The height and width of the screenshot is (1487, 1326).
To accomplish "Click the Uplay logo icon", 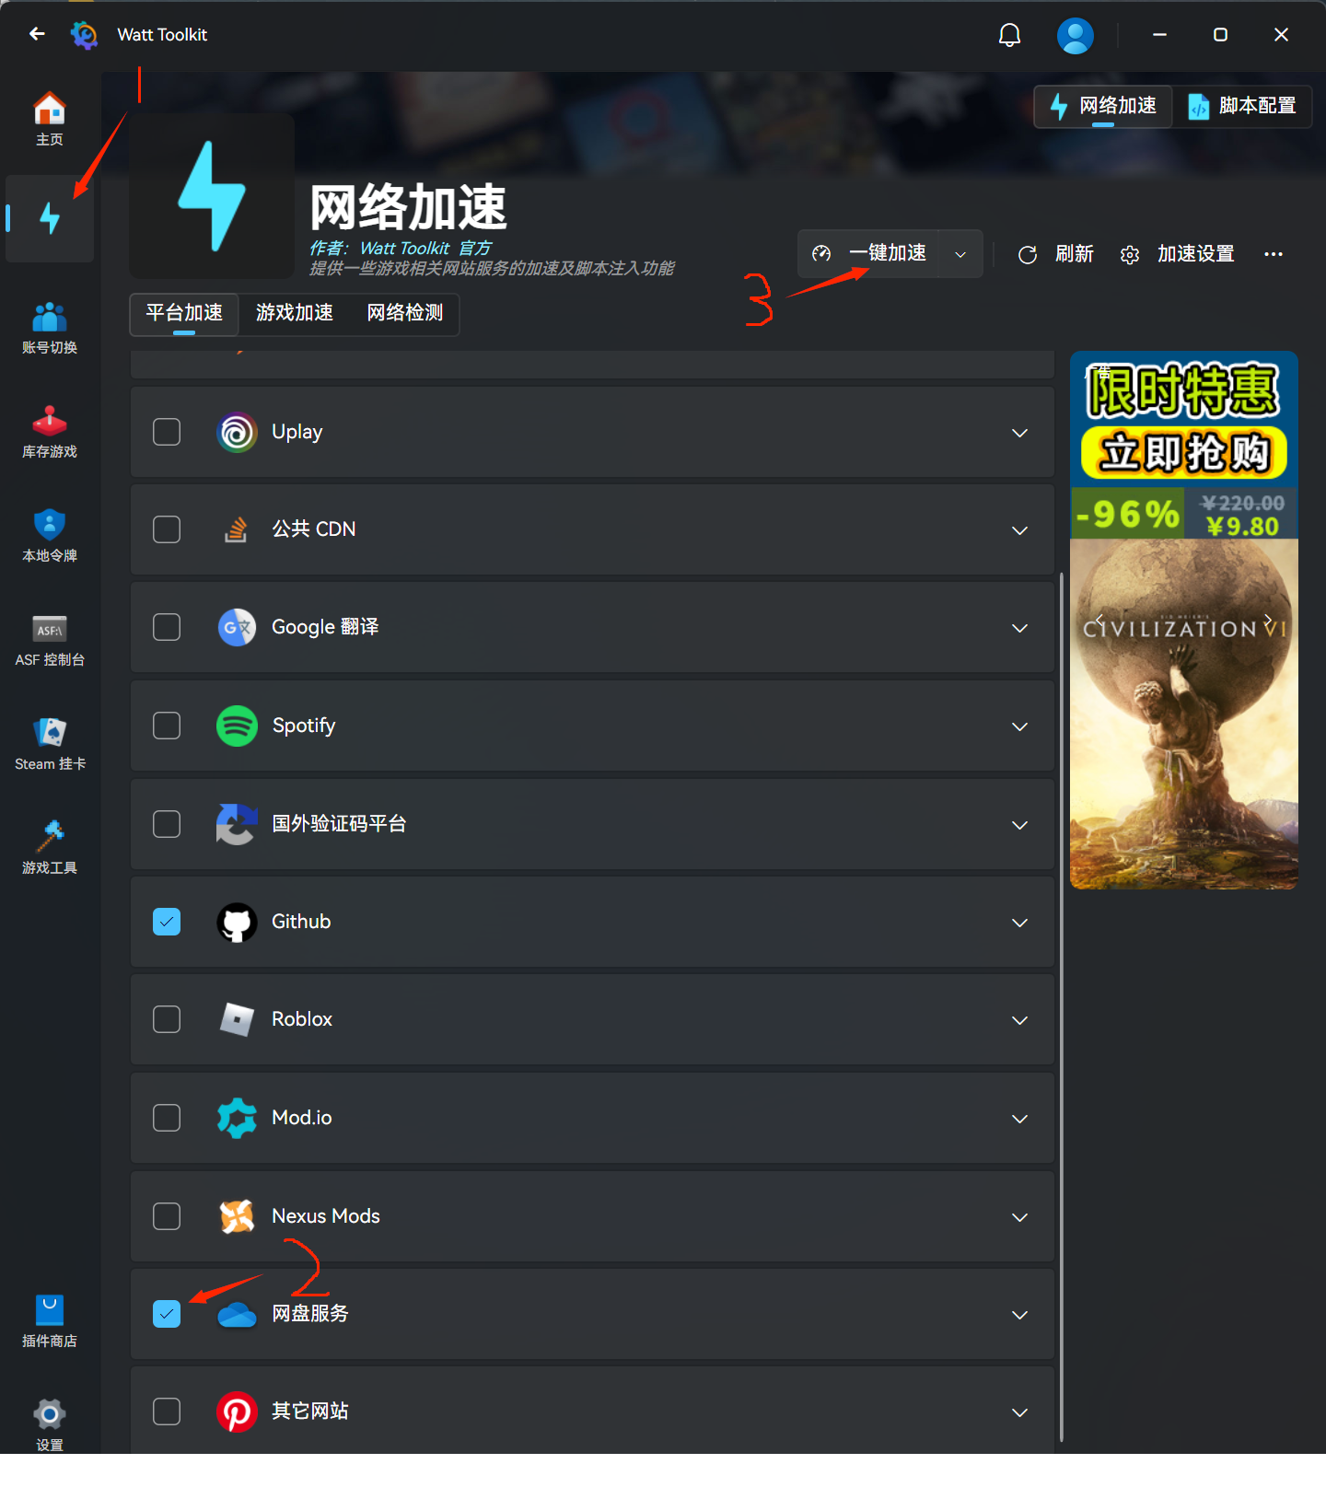I will point(237,432).
